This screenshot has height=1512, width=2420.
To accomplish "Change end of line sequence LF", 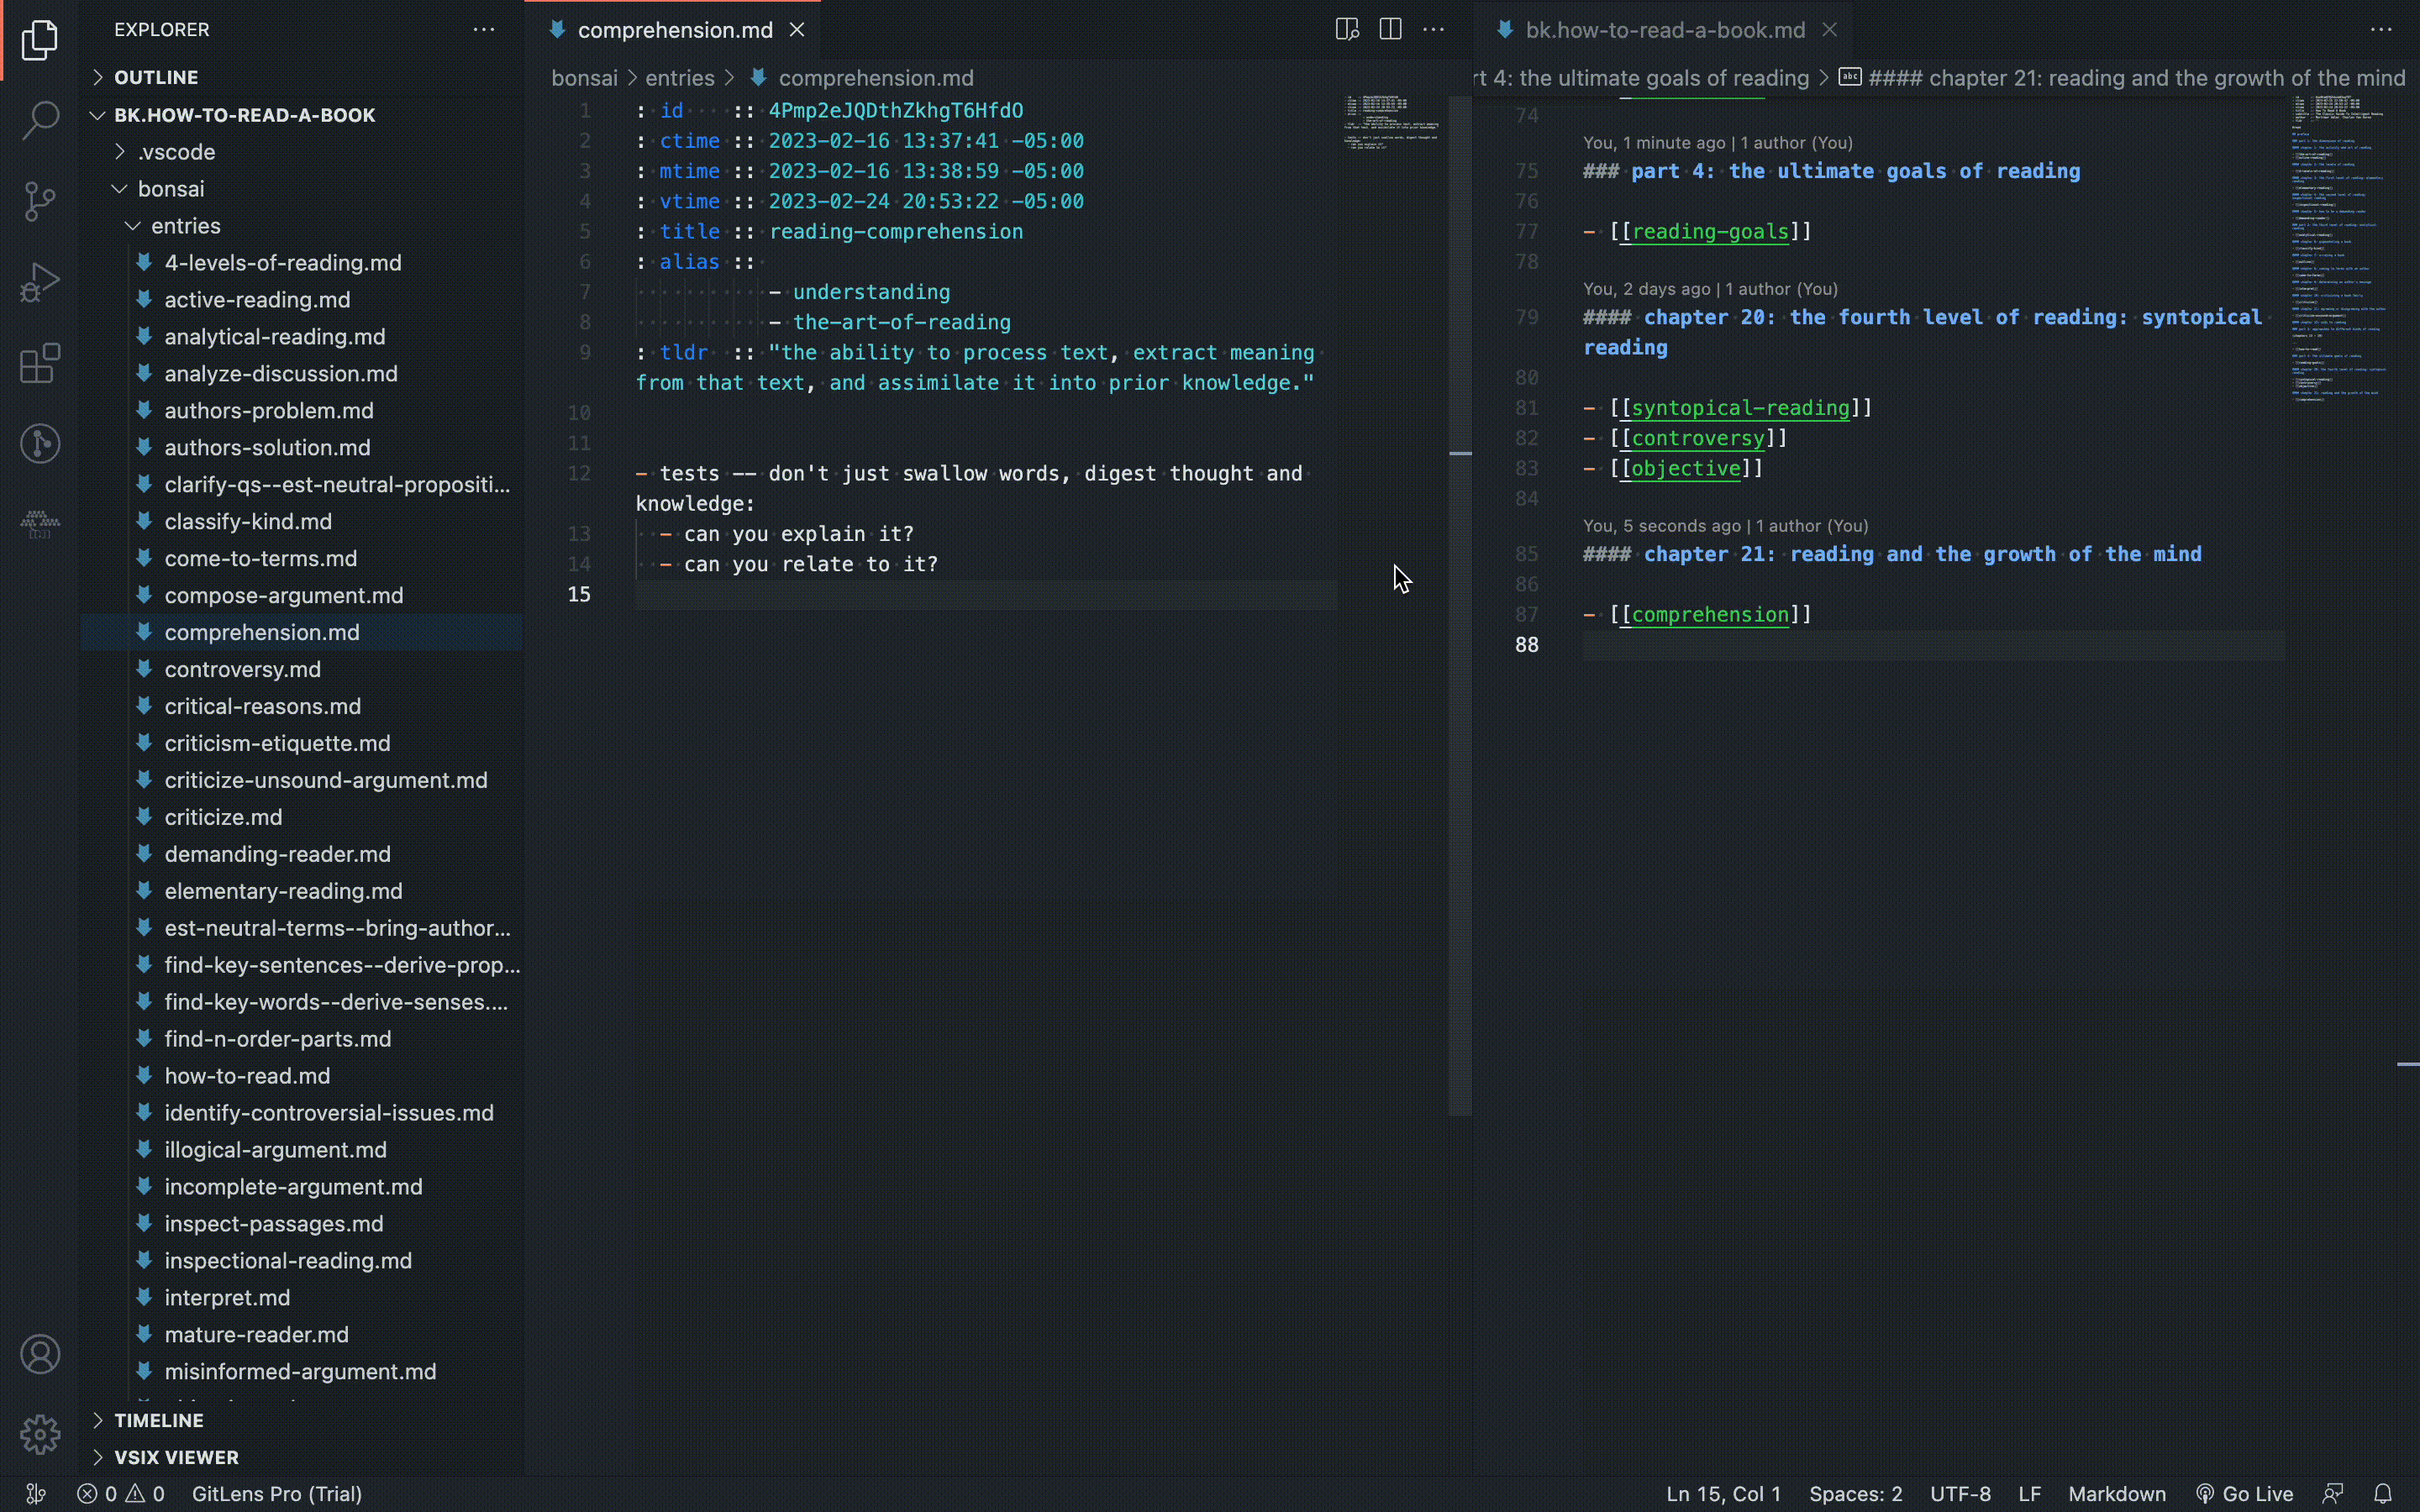I will click(x=2029, y=1493).
